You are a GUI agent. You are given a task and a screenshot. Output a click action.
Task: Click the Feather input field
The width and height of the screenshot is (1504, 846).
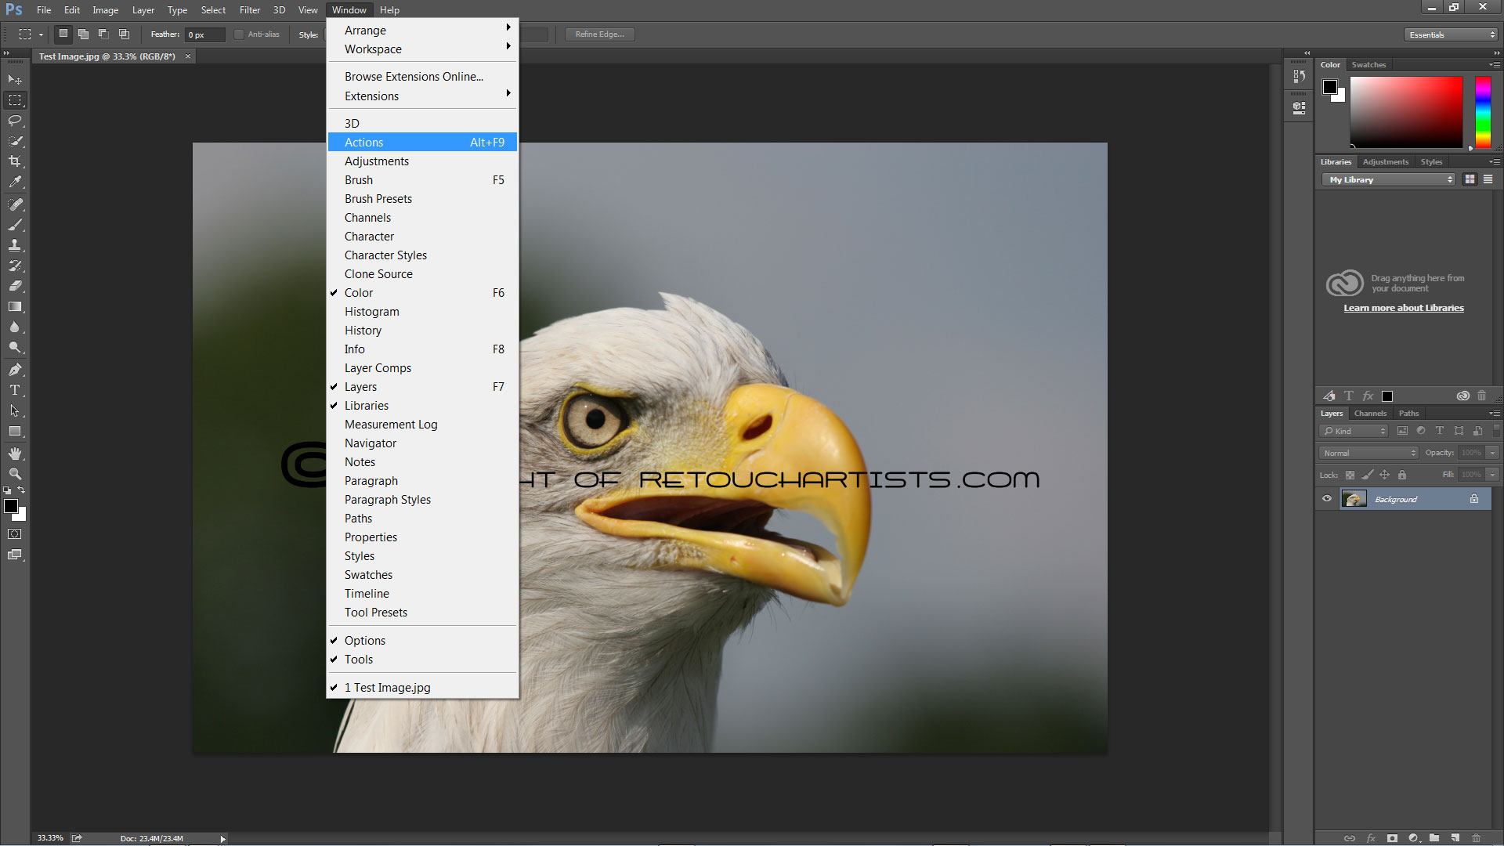click(204, 34)
